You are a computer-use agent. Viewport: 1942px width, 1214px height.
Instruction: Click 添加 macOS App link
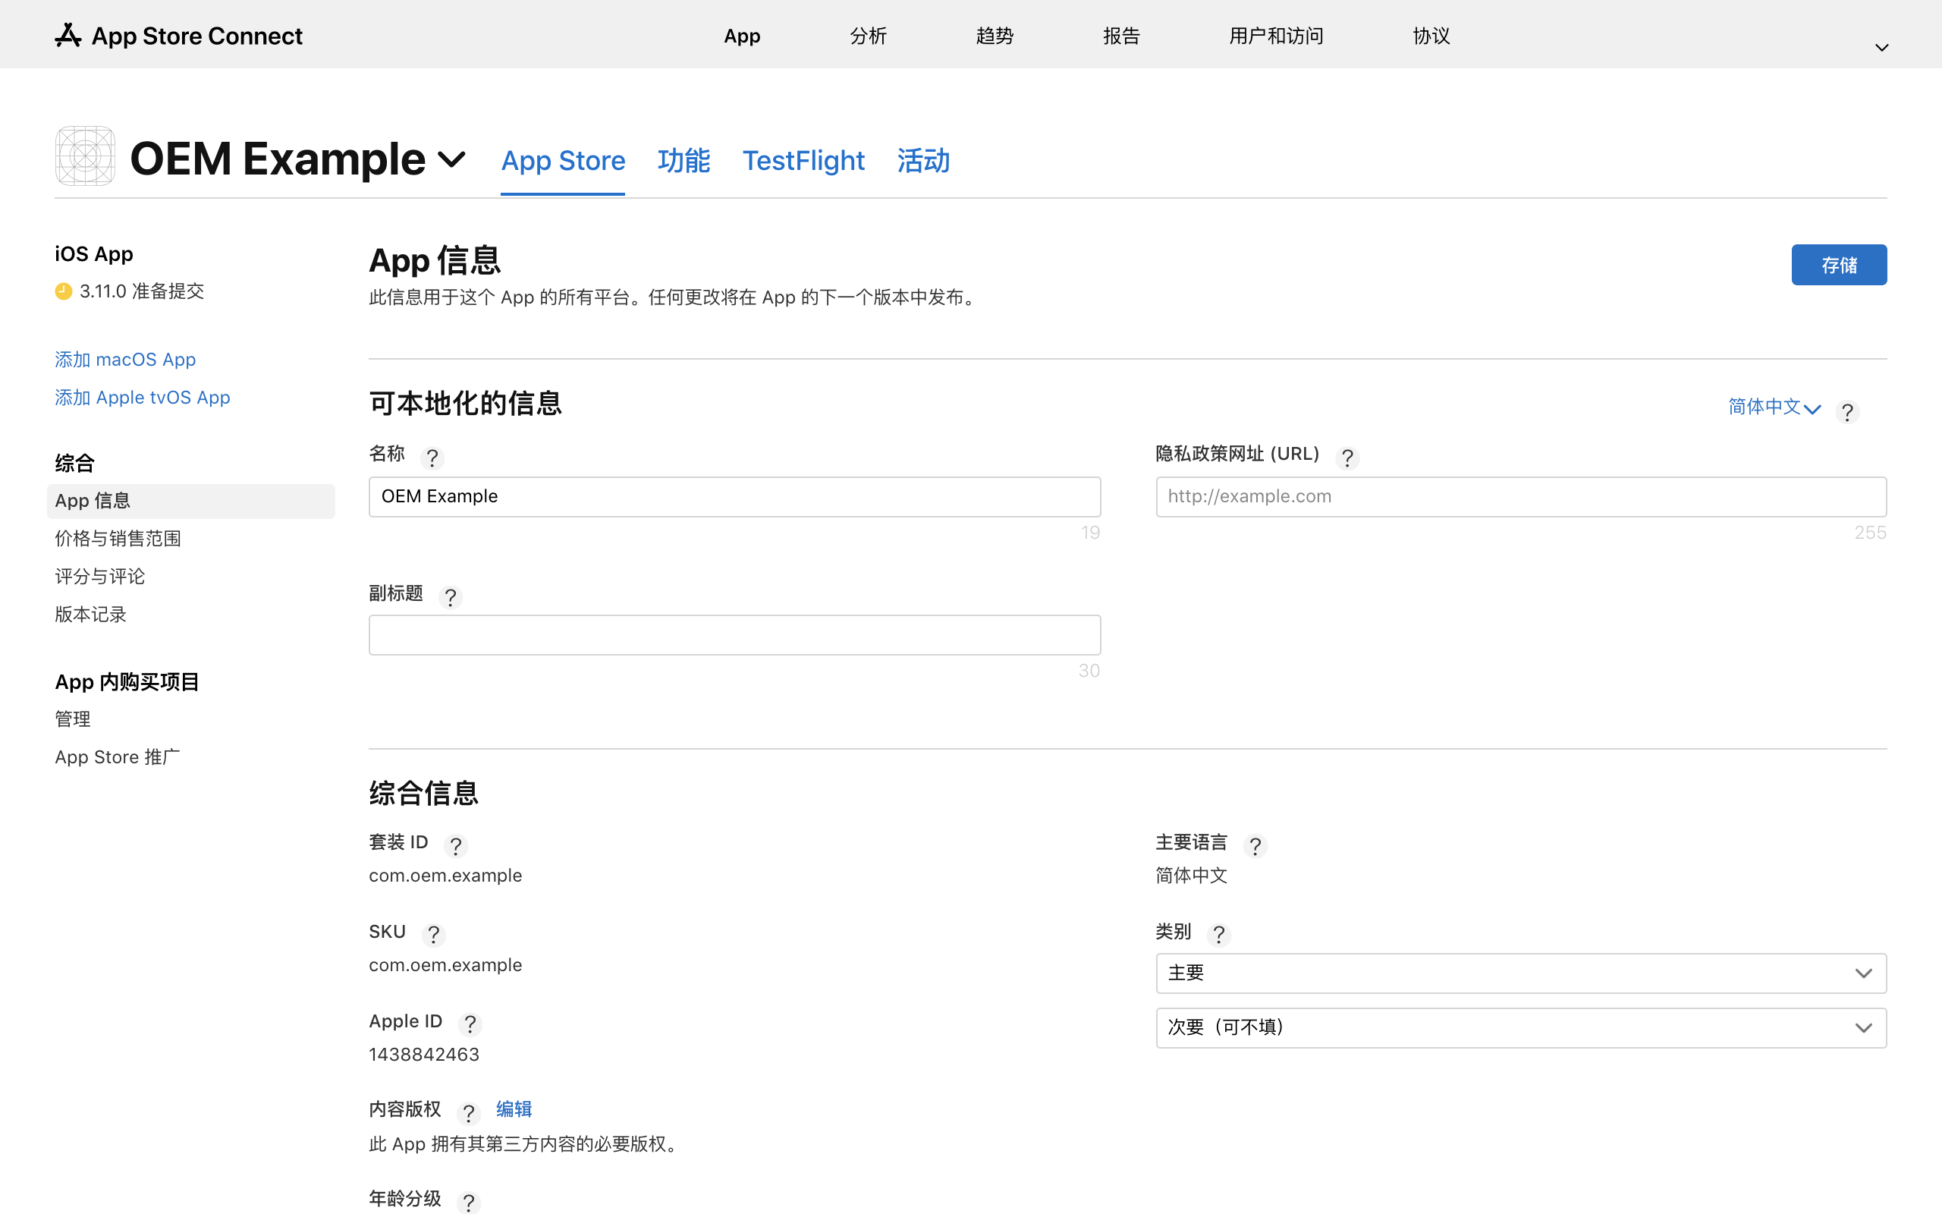pyautogui.click(x=125, y=360)
